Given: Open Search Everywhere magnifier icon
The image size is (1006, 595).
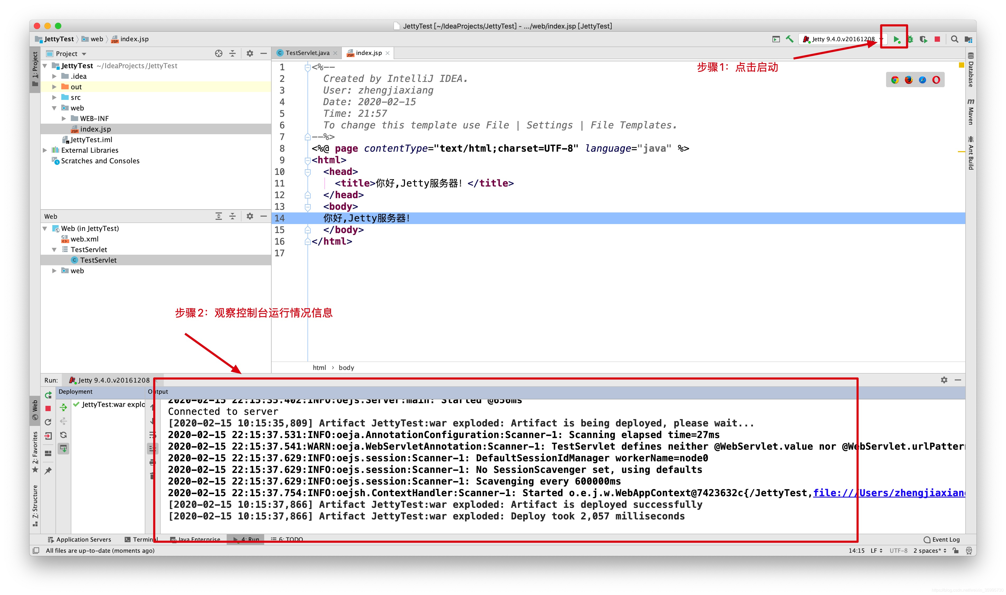Looking at the screenshot, I should 954,39.
